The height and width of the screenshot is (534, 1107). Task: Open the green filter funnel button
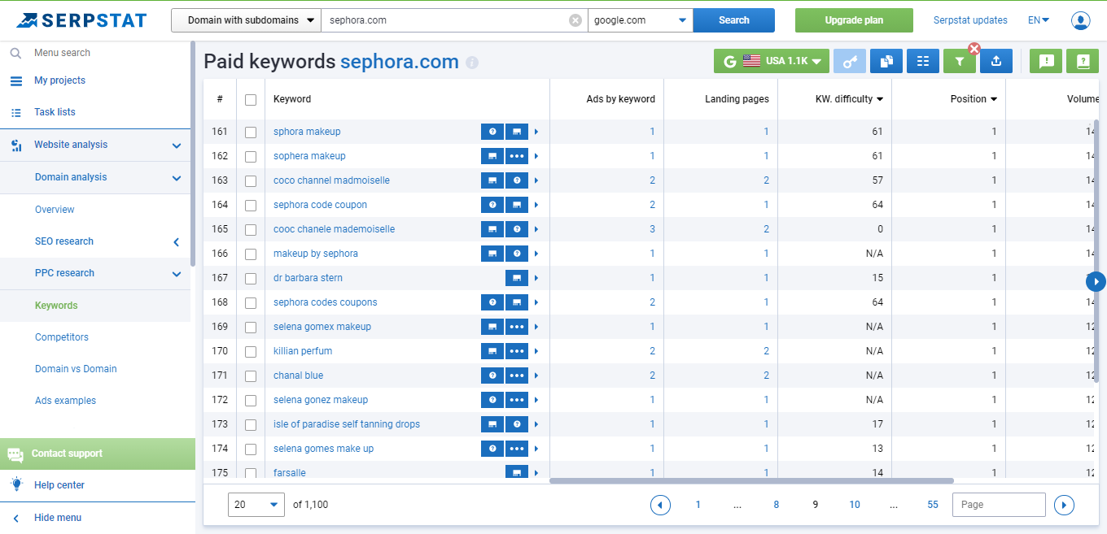pos(960,61)
